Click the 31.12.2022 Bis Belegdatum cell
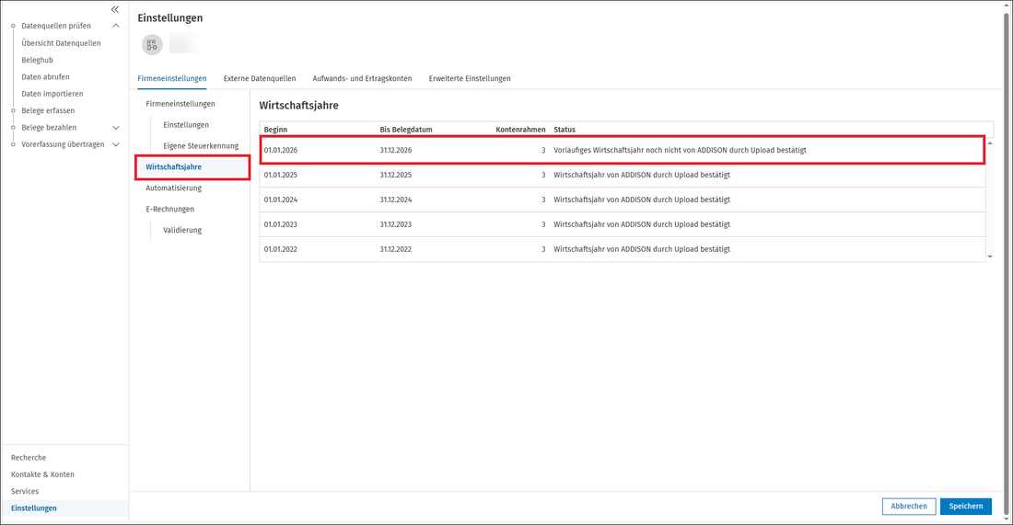The image size is (1013, 525). [395, 249]
